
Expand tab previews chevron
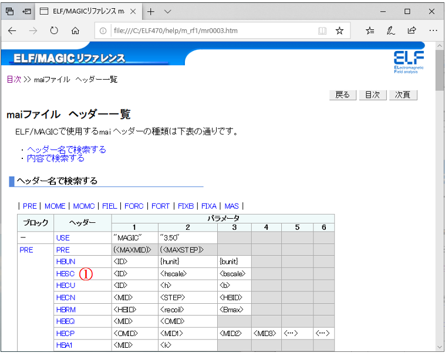(168, 12)
